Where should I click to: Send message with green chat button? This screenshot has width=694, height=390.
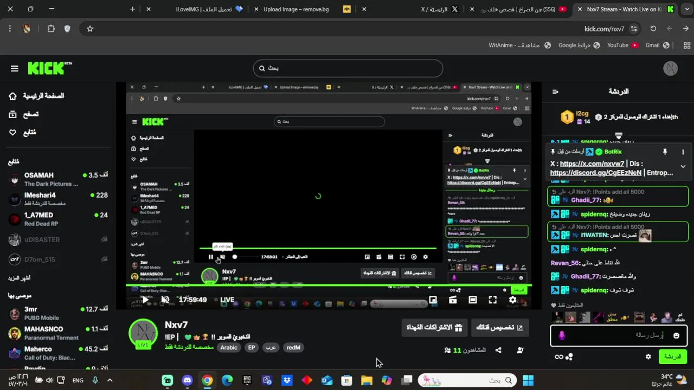(x=672, y=356)
